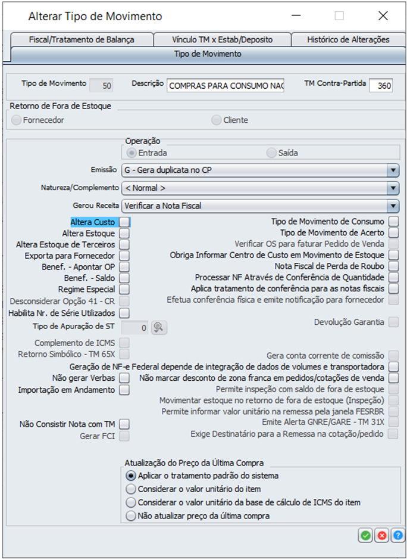407x559 pixels.
Task: Tick the Exporta para Fornecedor checkbox
Action: 124,256
